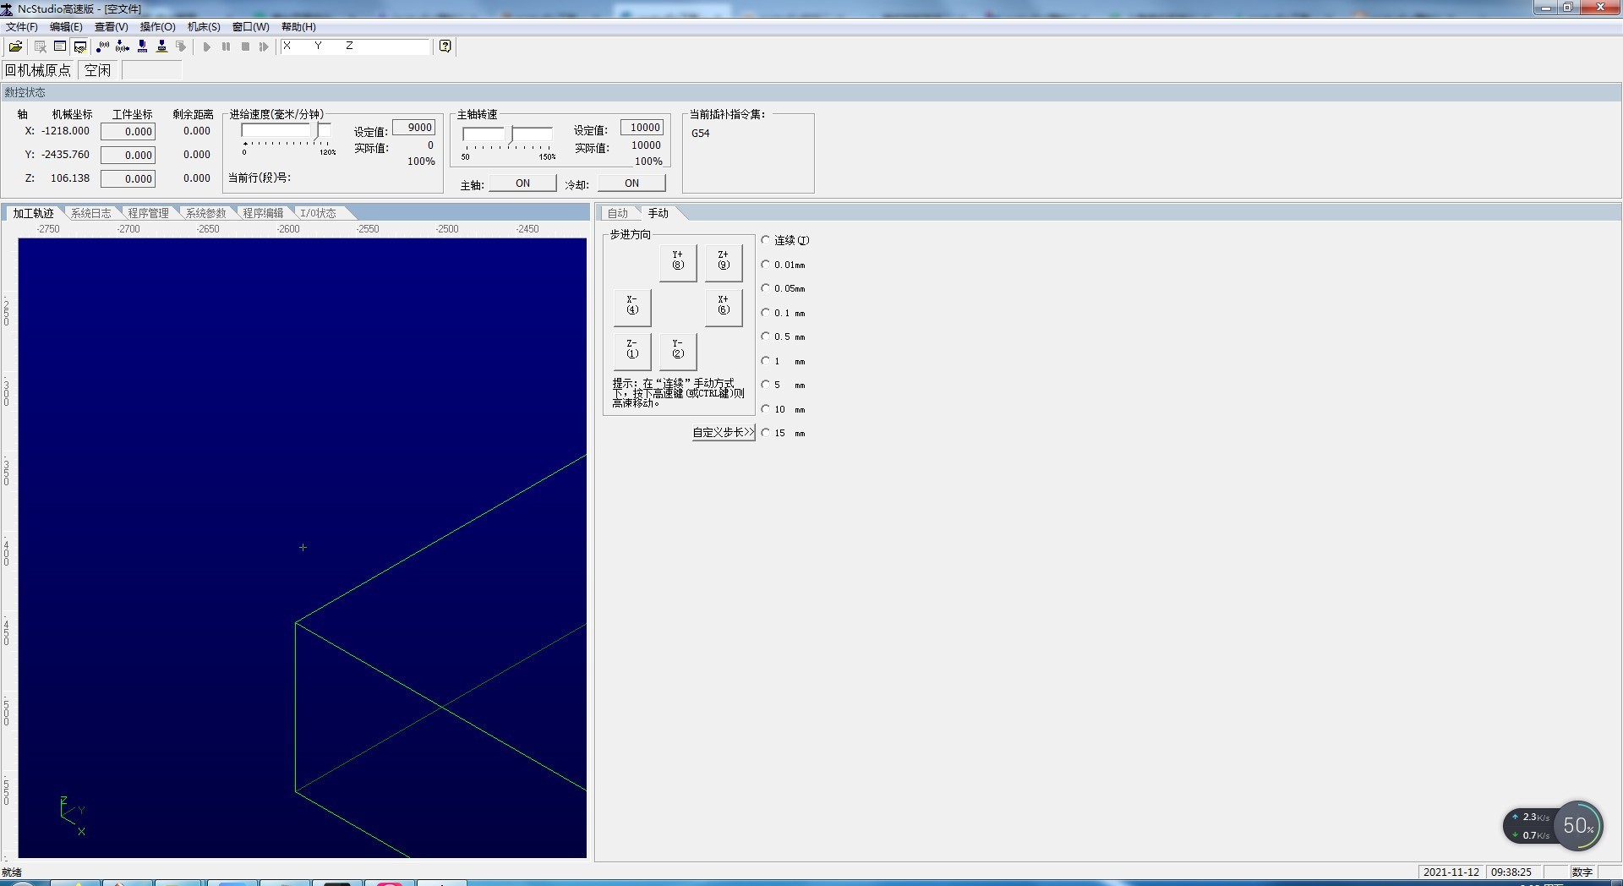Click the set workpiece origin (00) toolbar icon
This screenshot has width=1623, height=886.
[103, 46]
